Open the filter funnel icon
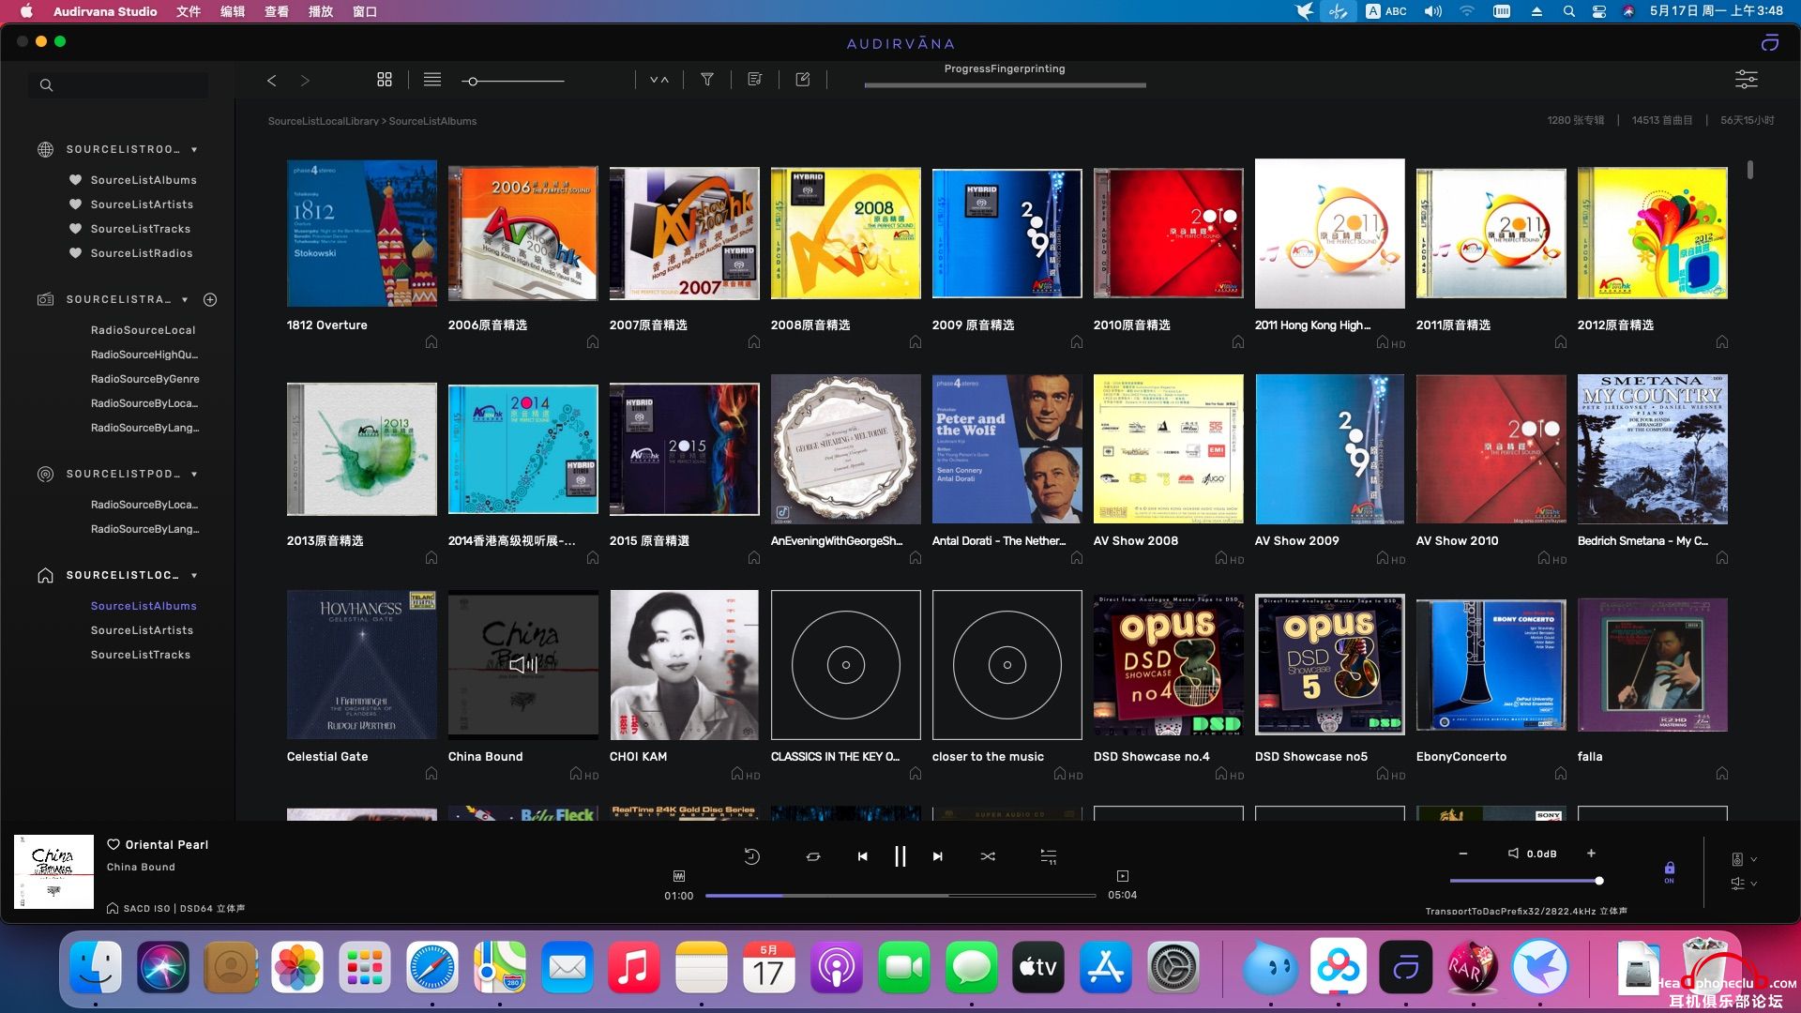This screenshot has height=1013, width=1801. tap(707, 80)
